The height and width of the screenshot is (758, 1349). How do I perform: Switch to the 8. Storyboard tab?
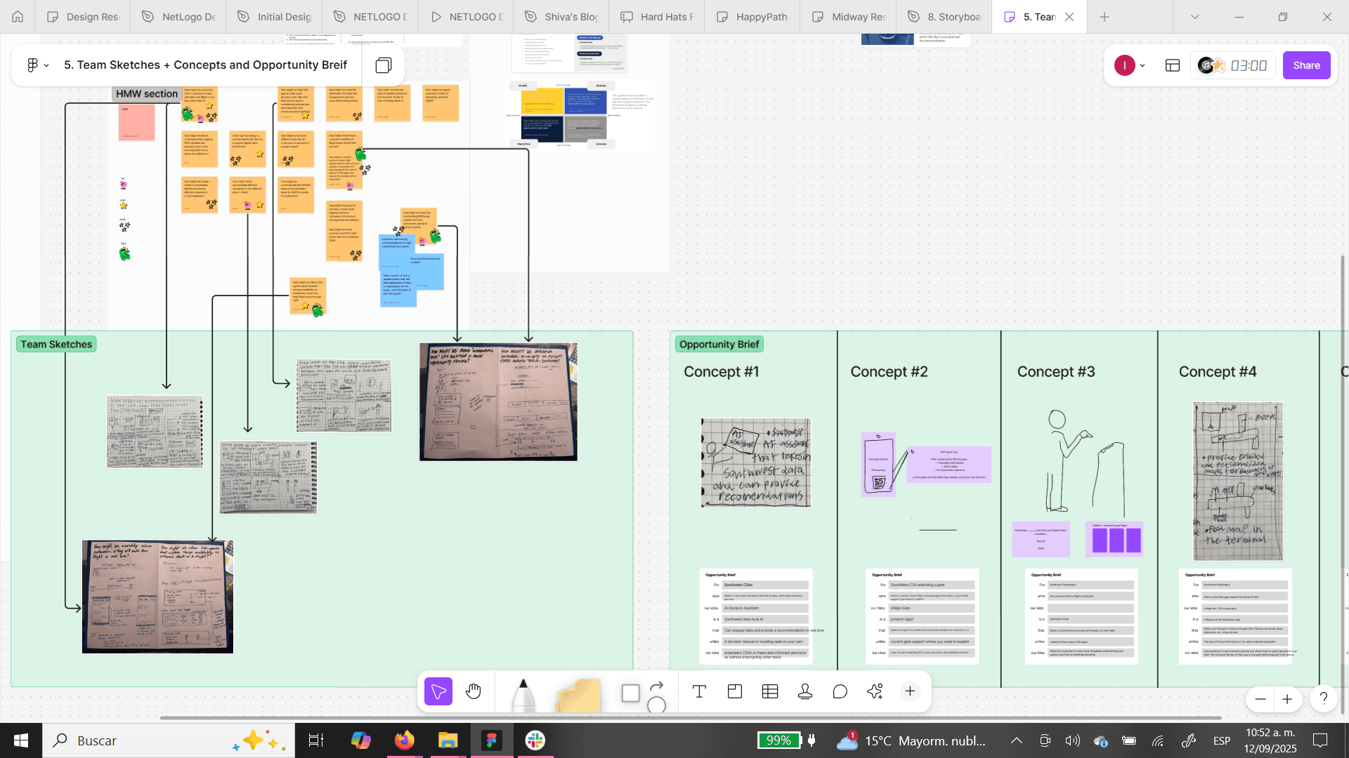pos(944,17)
